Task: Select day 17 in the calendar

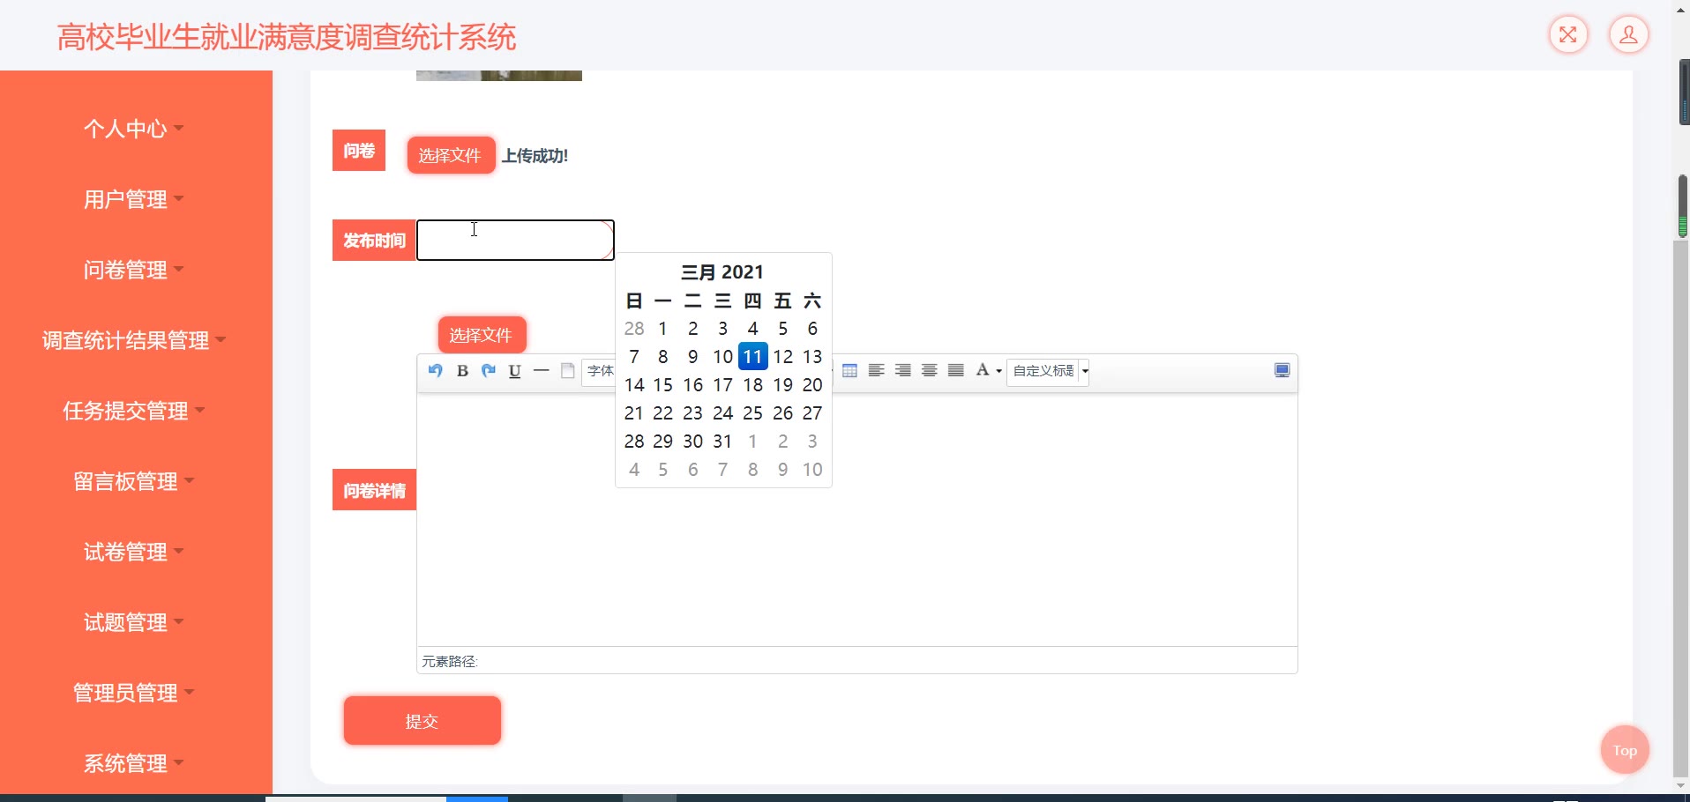Action: coord(722,385)
